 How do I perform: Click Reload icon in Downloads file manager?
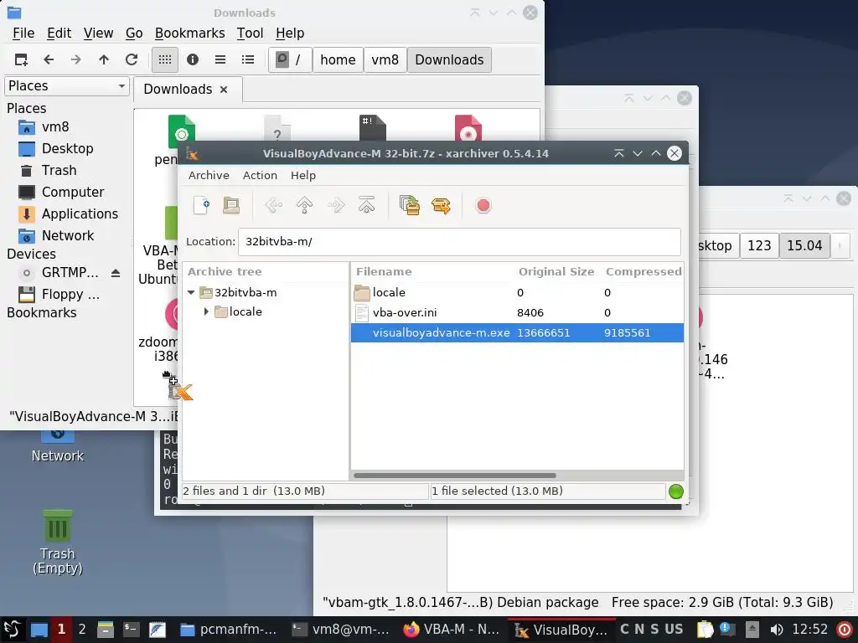pos(132,59)
